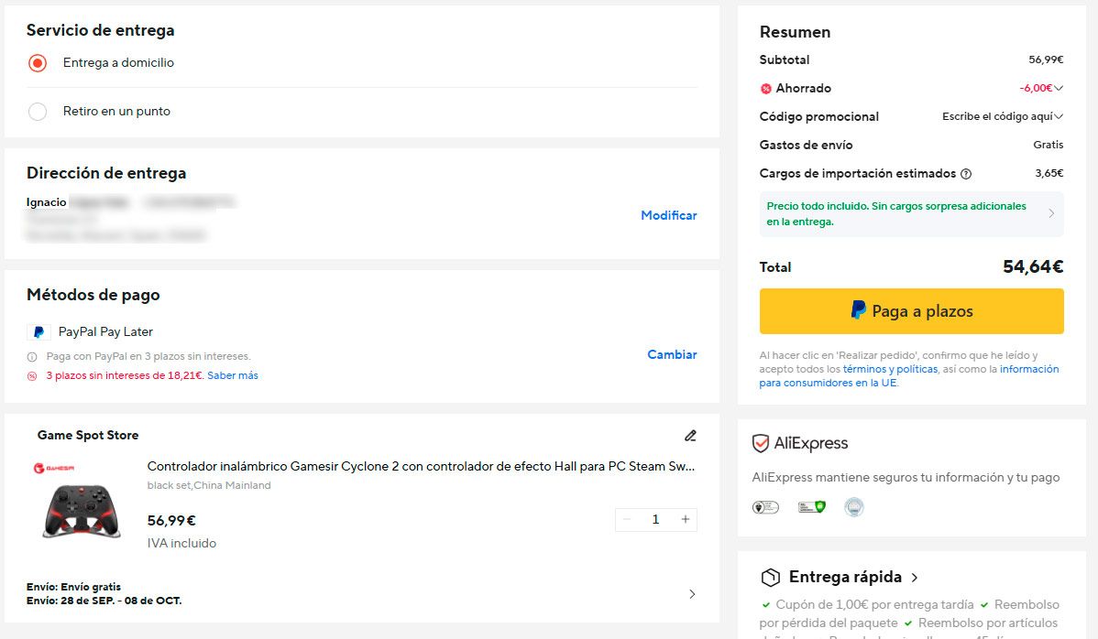Expand shipping options chevron for Envío gratis

click(692, 594)
